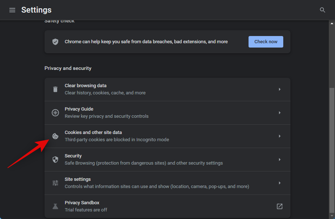Click the Site settings sliders icon

tap(55, 183)
